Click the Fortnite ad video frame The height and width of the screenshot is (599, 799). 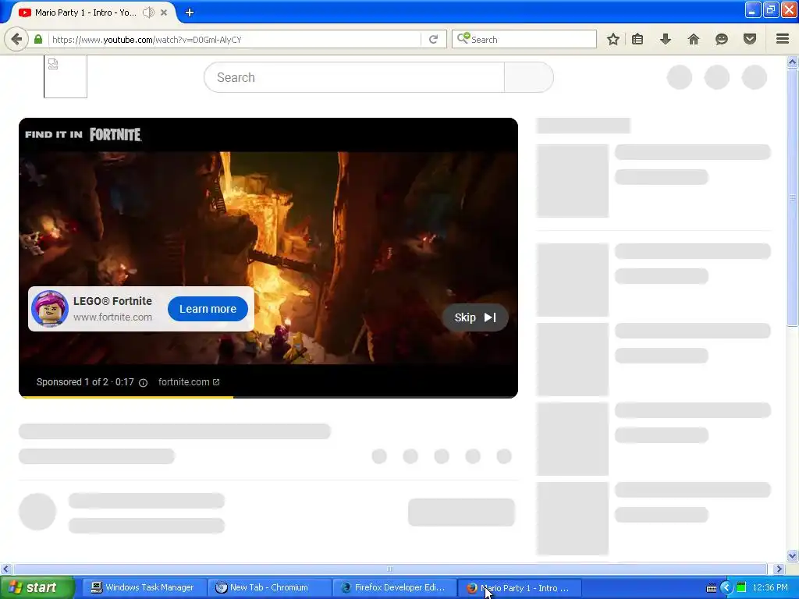[x=268, y=257]
